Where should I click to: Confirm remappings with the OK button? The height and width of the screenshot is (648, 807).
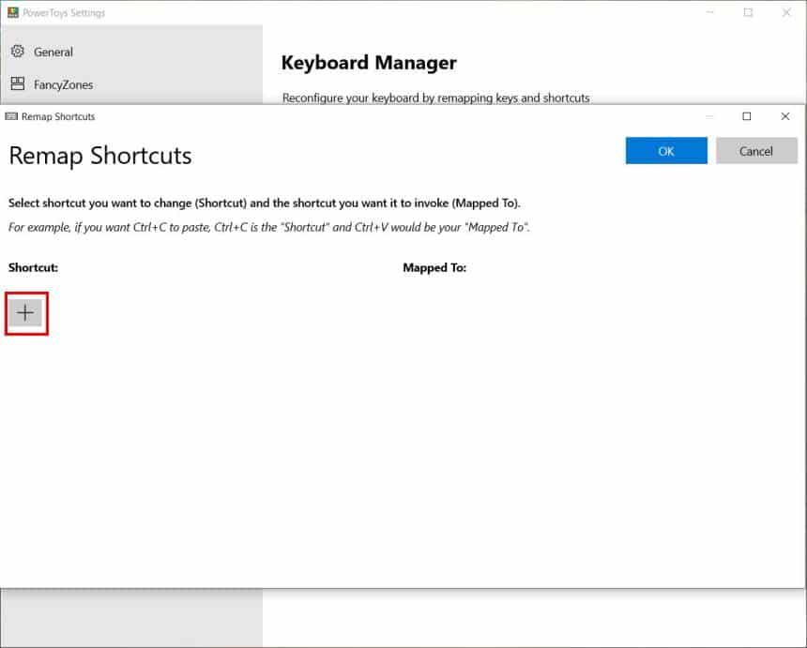[x=666, y=151]
